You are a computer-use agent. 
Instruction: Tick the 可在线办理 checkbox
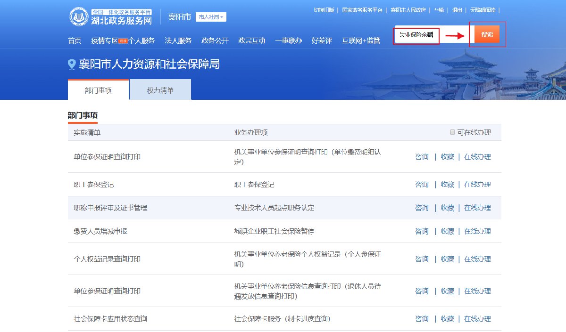(453, 132)
